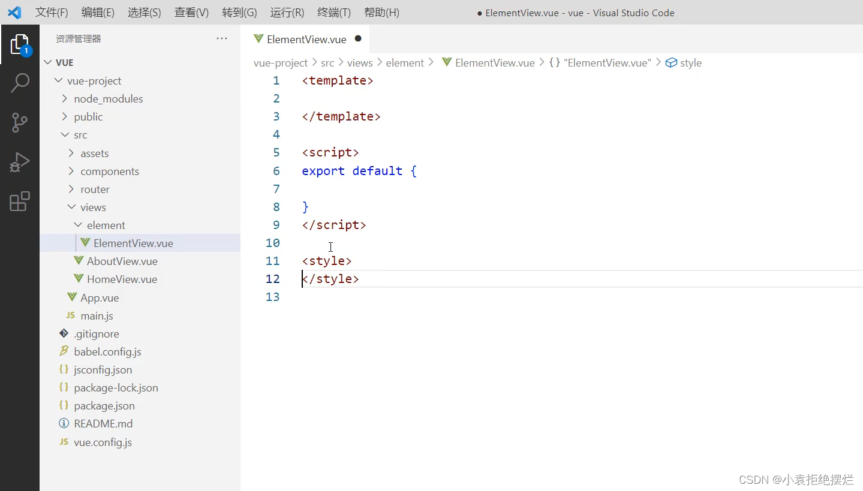Click the </script> closing tag line
The width and height of the screenshot is (863, 491).
pyautogui.click(x=334, y=225)
